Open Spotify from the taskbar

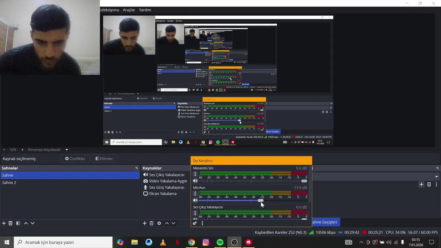coord(220,242)
